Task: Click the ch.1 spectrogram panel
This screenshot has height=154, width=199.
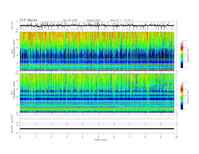Action: [x=97, y=51]
